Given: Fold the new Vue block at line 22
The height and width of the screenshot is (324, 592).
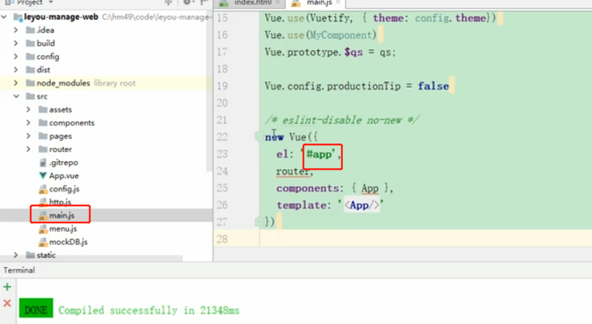Looking at the screenshot, I should tap(259, 137).
